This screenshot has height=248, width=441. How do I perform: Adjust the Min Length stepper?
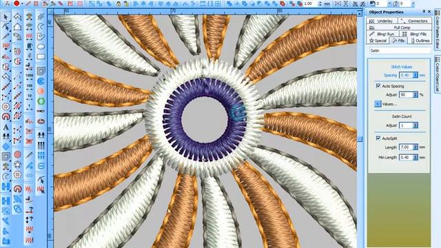pyautogui.click(x=415, y=158)
